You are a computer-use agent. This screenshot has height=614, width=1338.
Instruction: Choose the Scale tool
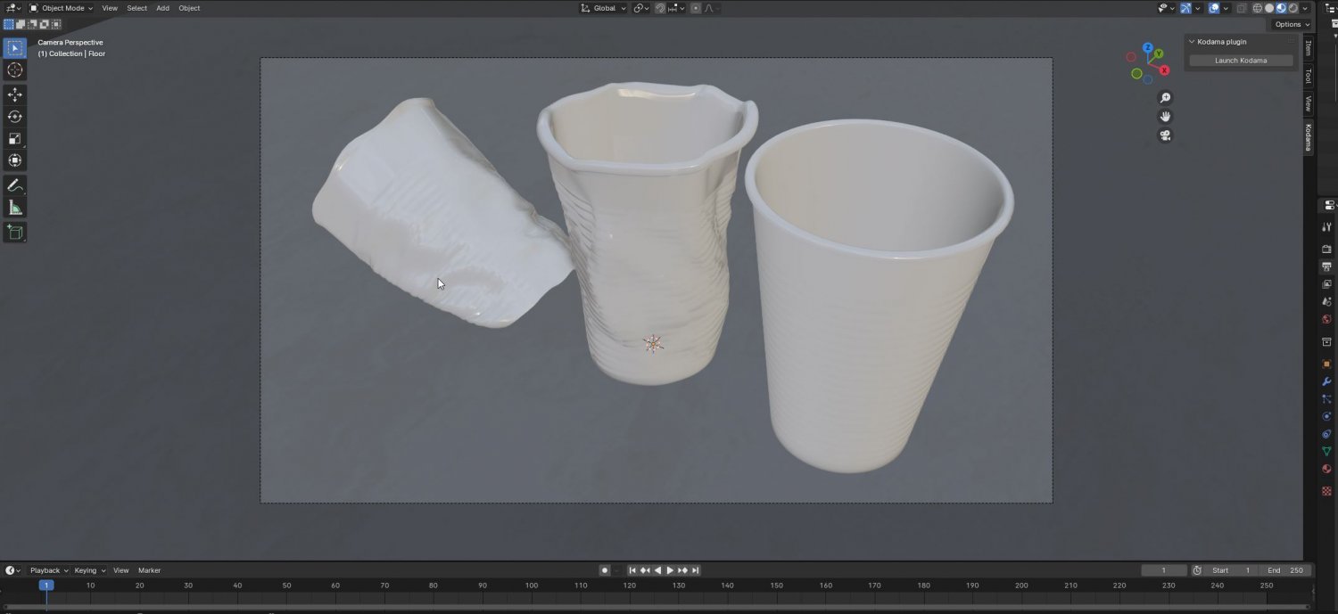pos(15,139)
